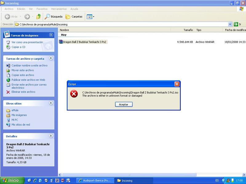
Task: Click Copiar este archivo link
Action: coord(23,75)
